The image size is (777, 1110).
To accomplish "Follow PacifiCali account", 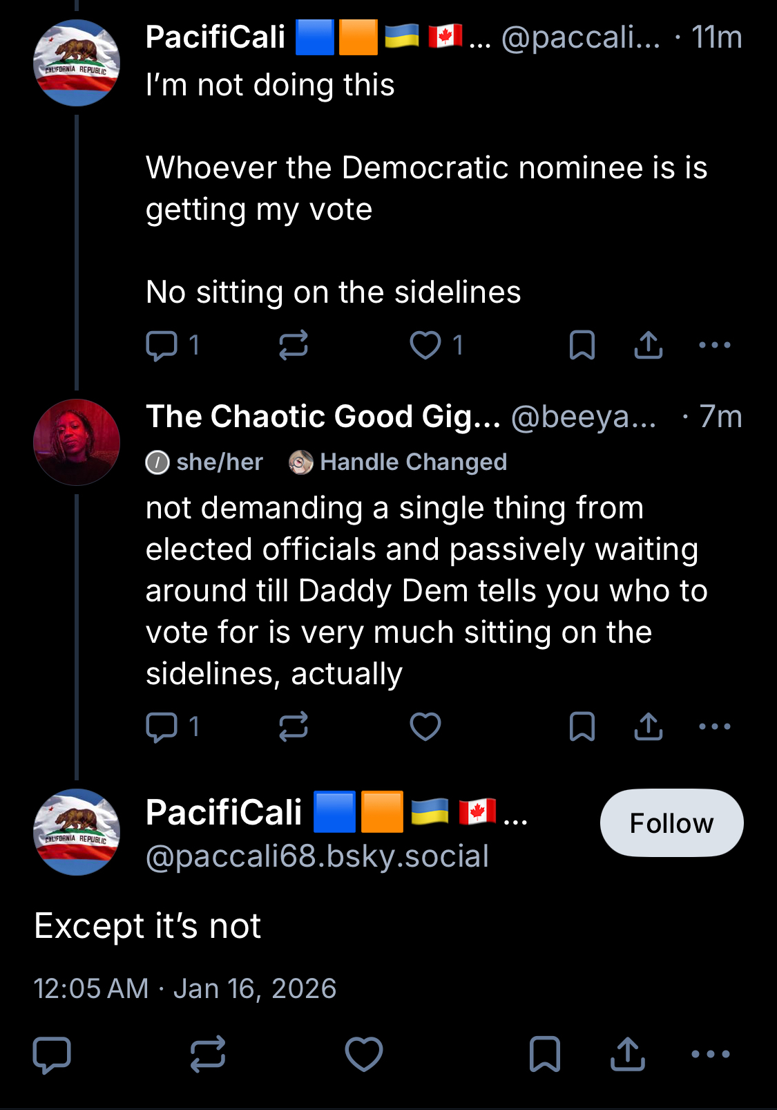I will pyautogui.click(x=671, y=822).
